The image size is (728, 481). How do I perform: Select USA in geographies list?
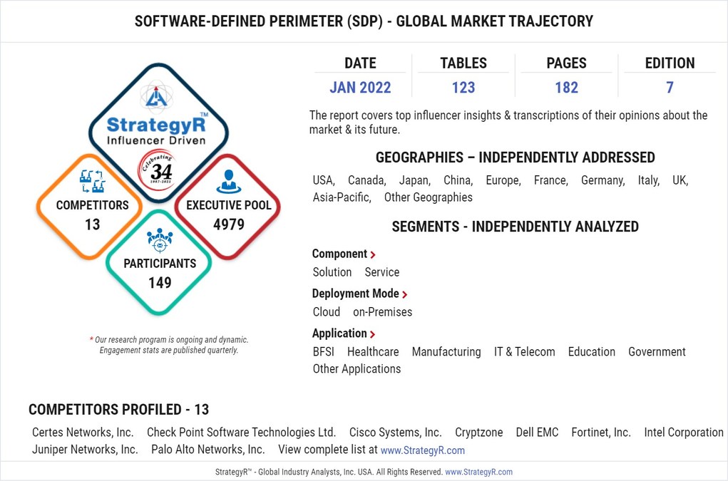323,180
